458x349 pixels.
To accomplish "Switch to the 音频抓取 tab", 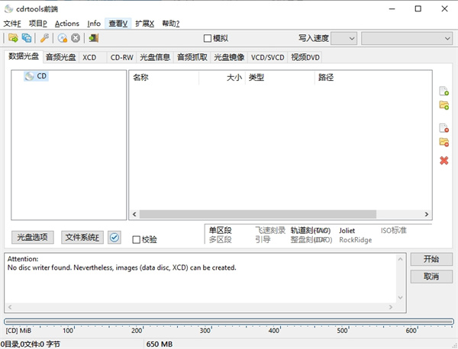I will point(192,57).
